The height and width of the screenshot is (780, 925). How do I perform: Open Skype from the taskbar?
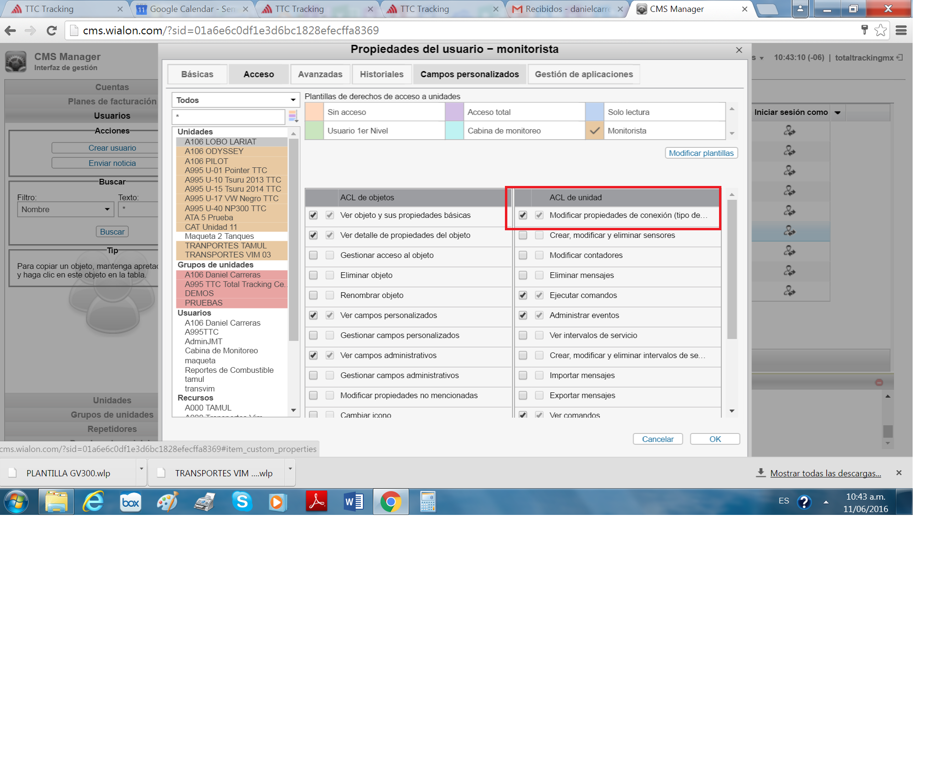click(x=242, y=502)
